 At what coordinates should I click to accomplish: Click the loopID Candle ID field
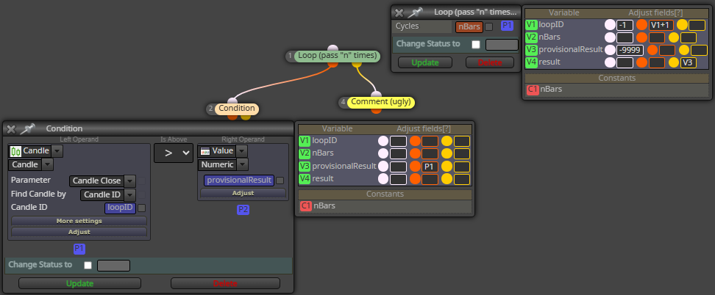120,208
